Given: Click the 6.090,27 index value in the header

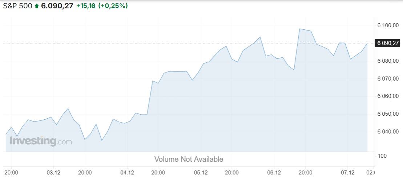Looking at the screenshot, I should point(57,6).
